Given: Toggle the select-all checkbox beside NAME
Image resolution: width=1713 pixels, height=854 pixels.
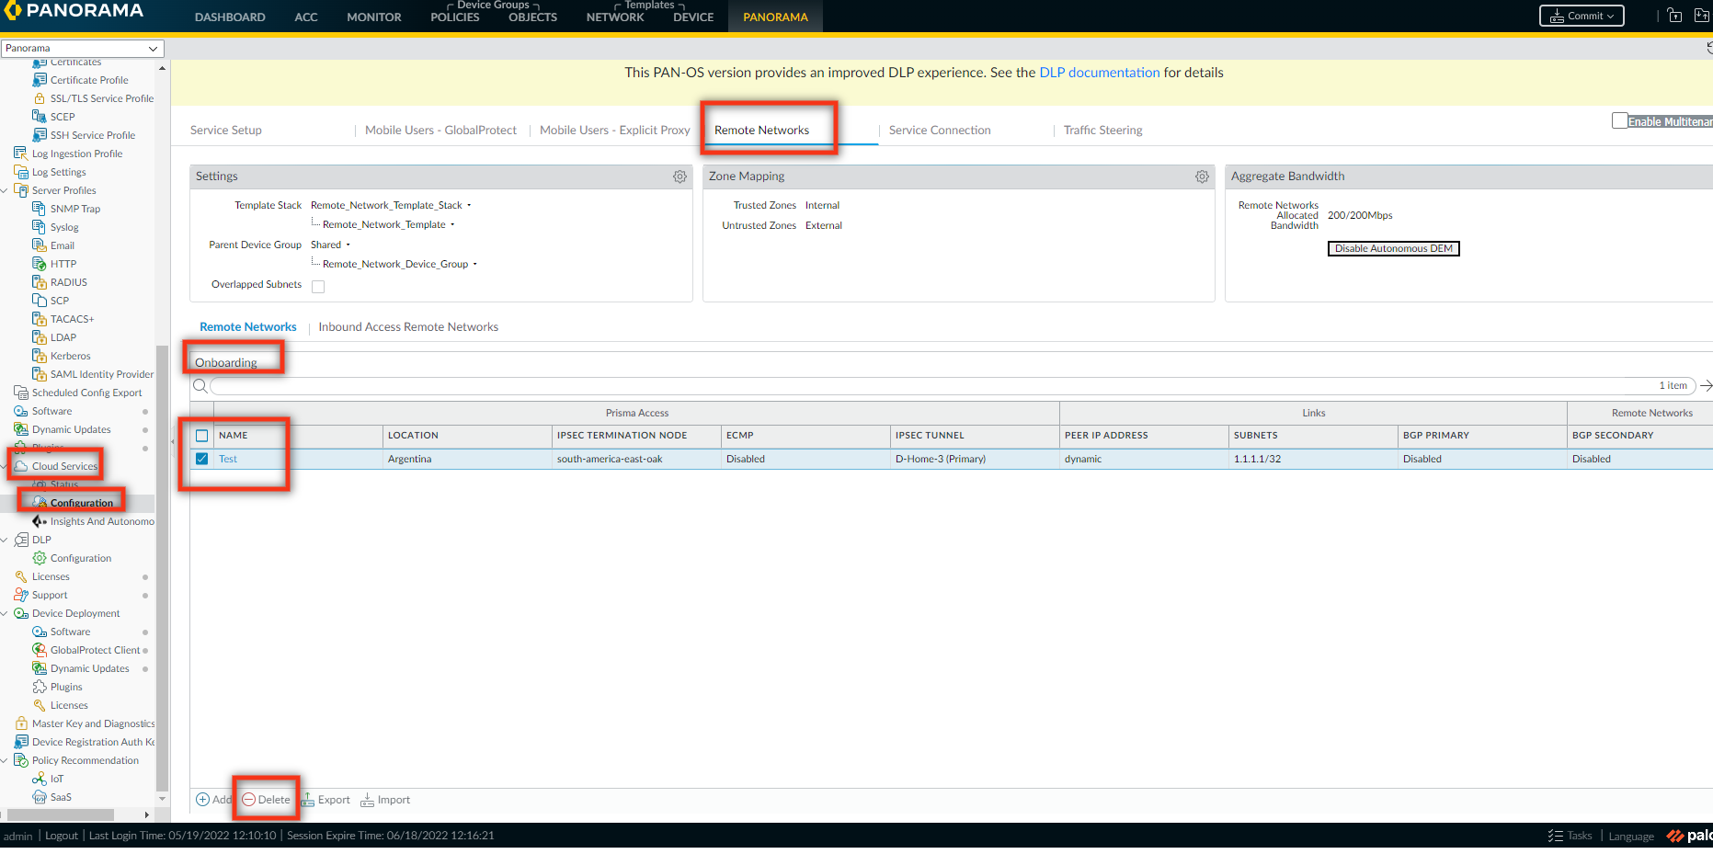Looking at the screenshot, I should pos(202,436).
